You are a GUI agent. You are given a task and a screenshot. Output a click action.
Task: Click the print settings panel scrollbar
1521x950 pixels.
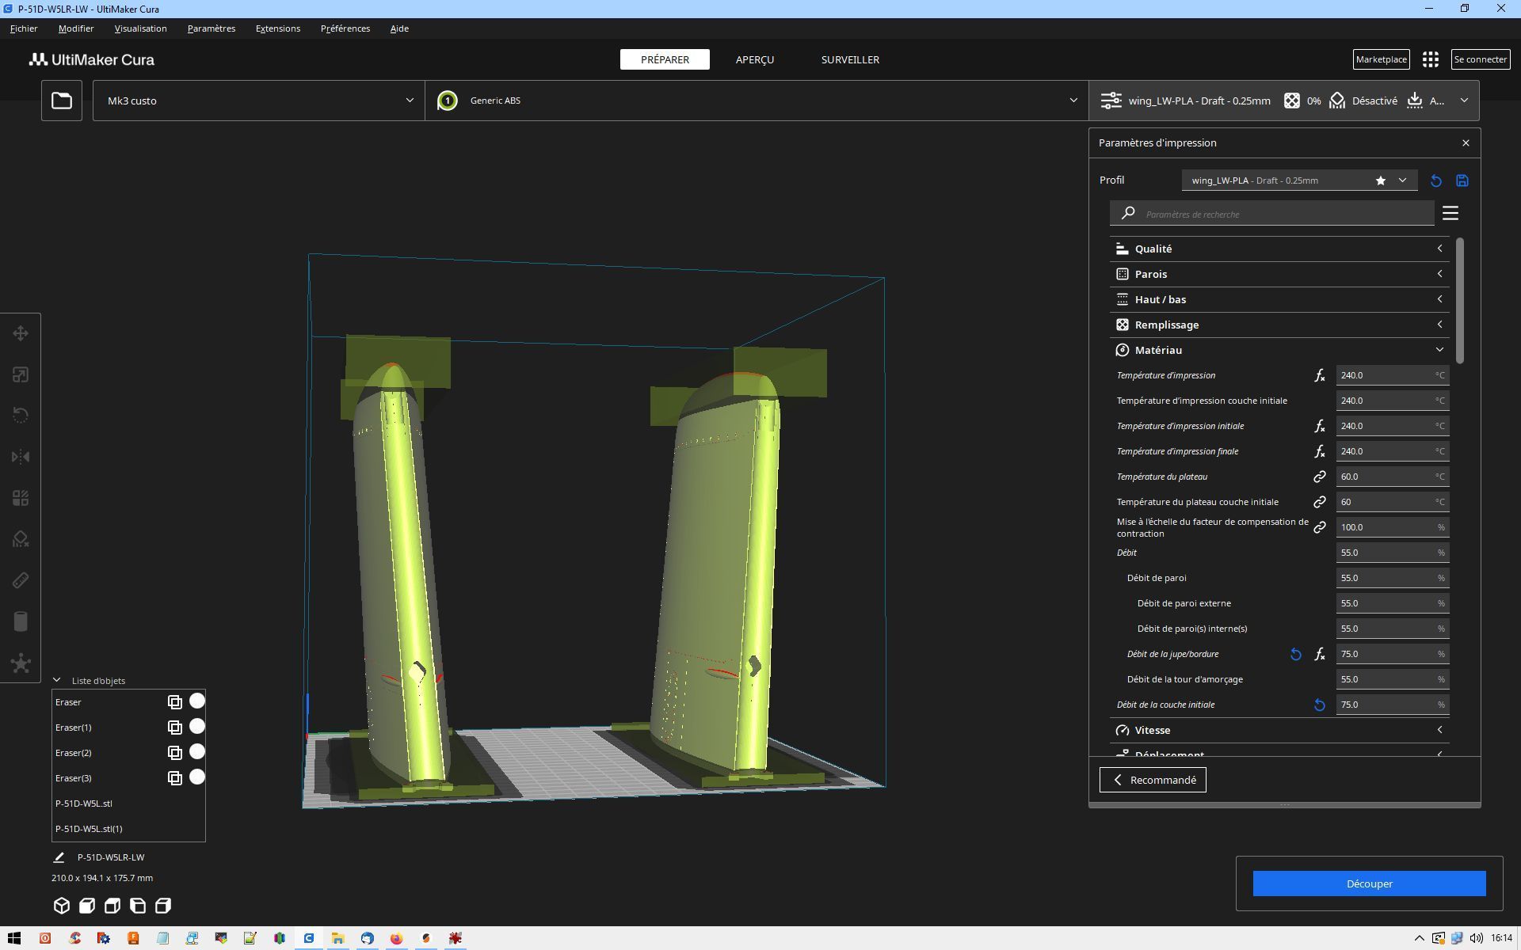click(1459, 301)
